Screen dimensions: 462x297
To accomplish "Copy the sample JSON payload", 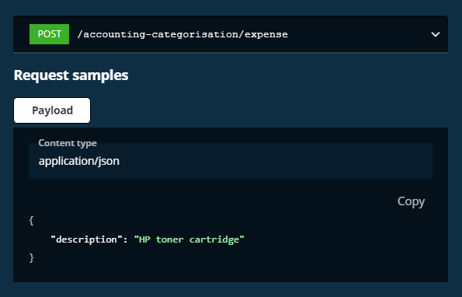I will 411,201.
